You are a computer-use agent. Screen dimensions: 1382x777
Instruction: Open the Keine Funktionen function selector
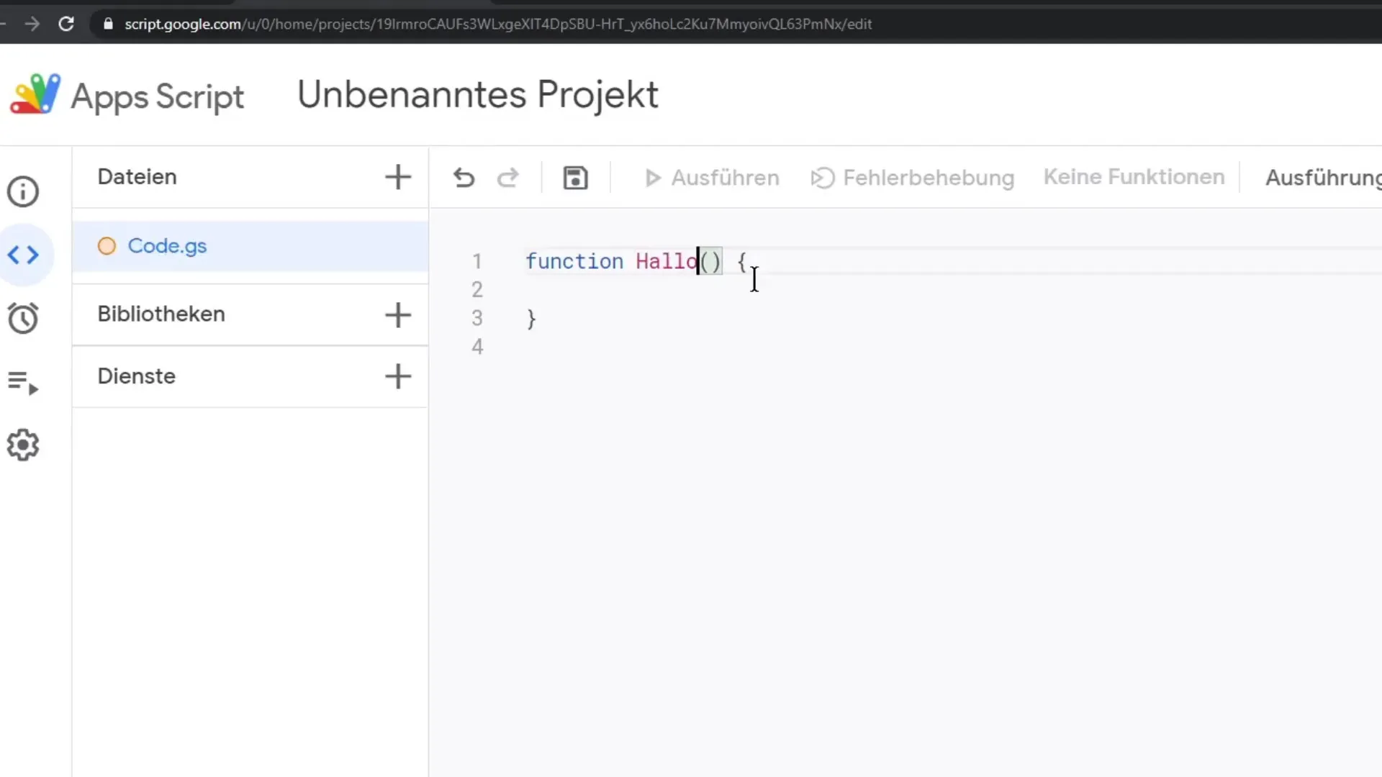[x=1134, y=177]
